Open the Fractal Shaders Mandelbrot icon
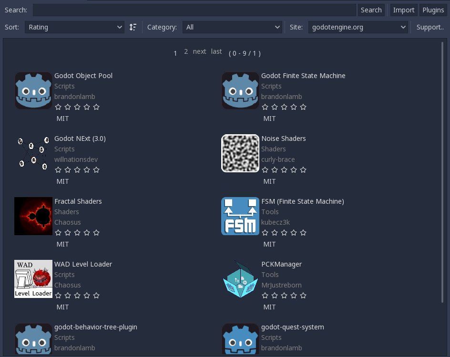 (x=33, y=216)
